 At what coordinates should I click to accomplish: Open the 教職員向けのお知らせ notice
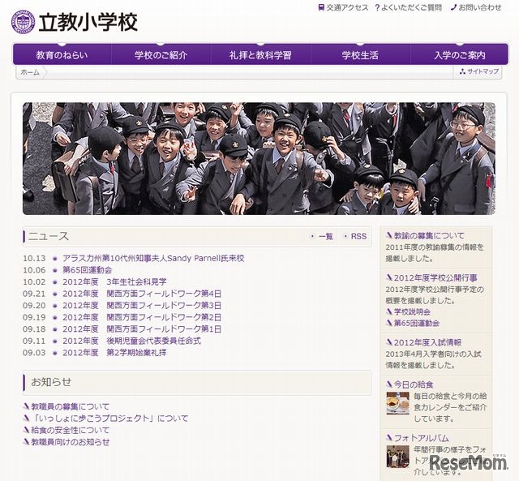click(71, 442)
